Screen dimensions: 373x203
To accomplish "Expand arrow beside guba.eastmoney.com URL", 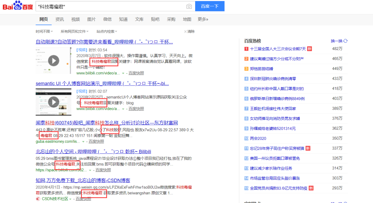I will [x=83, y=142].
